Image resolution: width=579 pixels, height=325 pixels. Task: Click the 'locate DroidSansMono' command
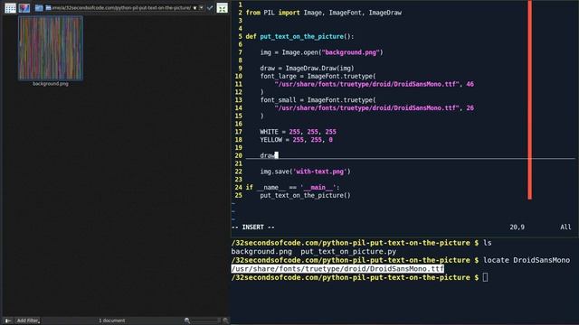tap(527, 260)
